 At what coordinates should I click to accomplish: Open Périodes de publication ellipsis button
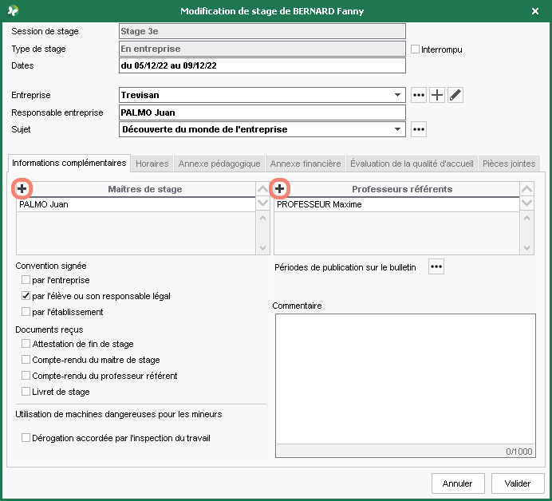point(436,266)
